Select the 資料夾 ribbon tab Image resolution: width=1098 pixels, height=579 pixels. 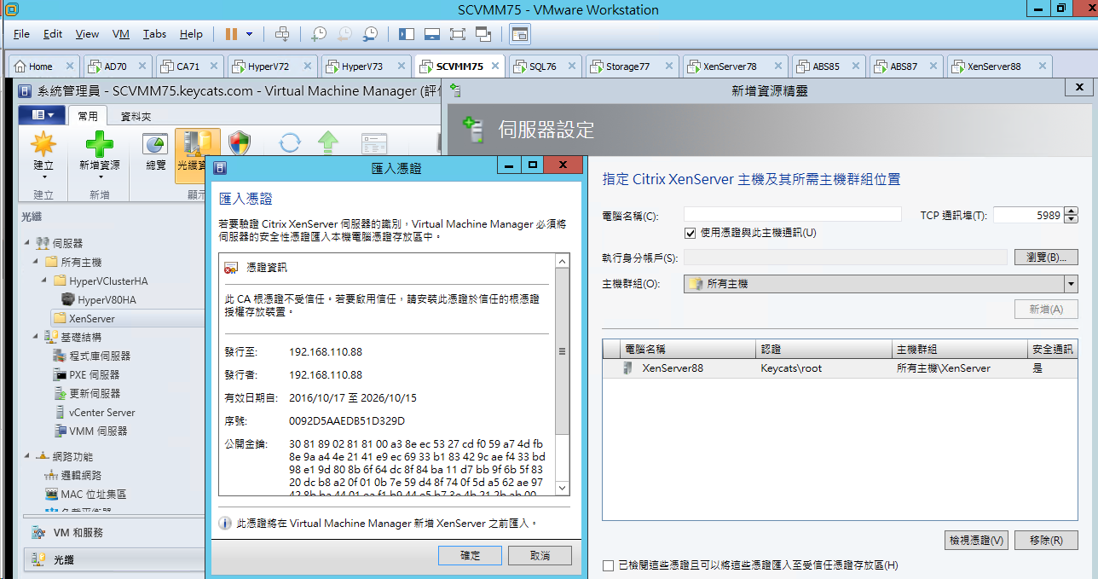pyautogui.click(x=136, y=116)
